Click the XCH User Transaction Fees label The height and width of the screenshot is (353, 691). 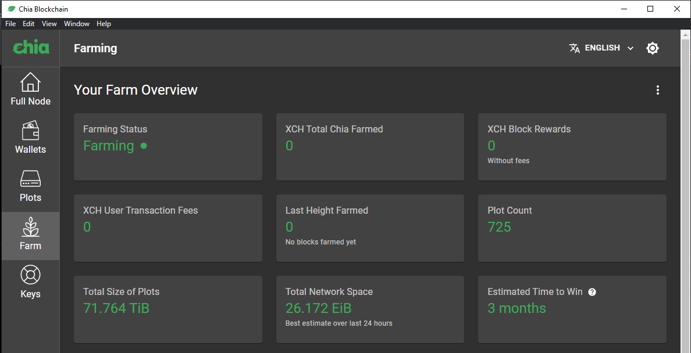tap(141, 210)
